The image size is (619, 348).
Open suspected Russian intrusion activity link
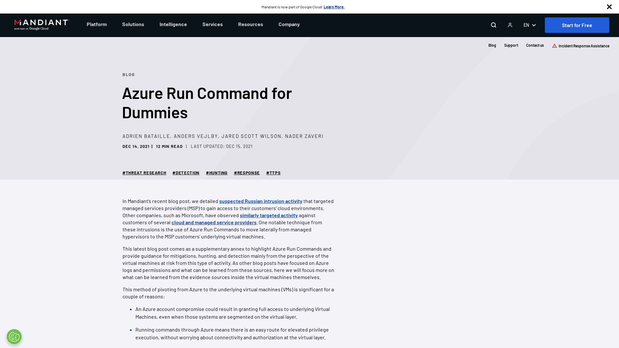(261, 201)
